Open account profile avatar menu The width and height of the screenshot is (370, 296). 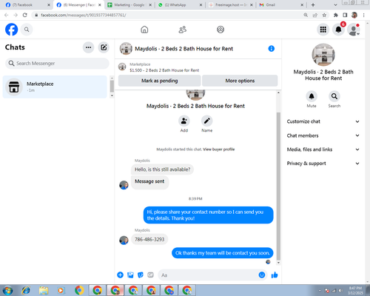[x=353, y=30]
